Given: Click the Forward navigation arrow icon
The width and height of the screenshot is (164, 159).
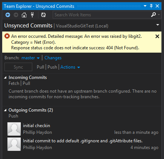Looking at the screenshot, I should [x=16, y=15].
